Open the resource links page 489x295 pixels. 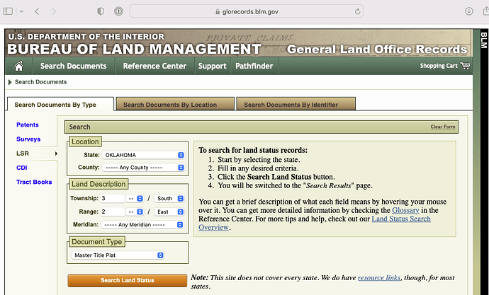tap(379, 277)
